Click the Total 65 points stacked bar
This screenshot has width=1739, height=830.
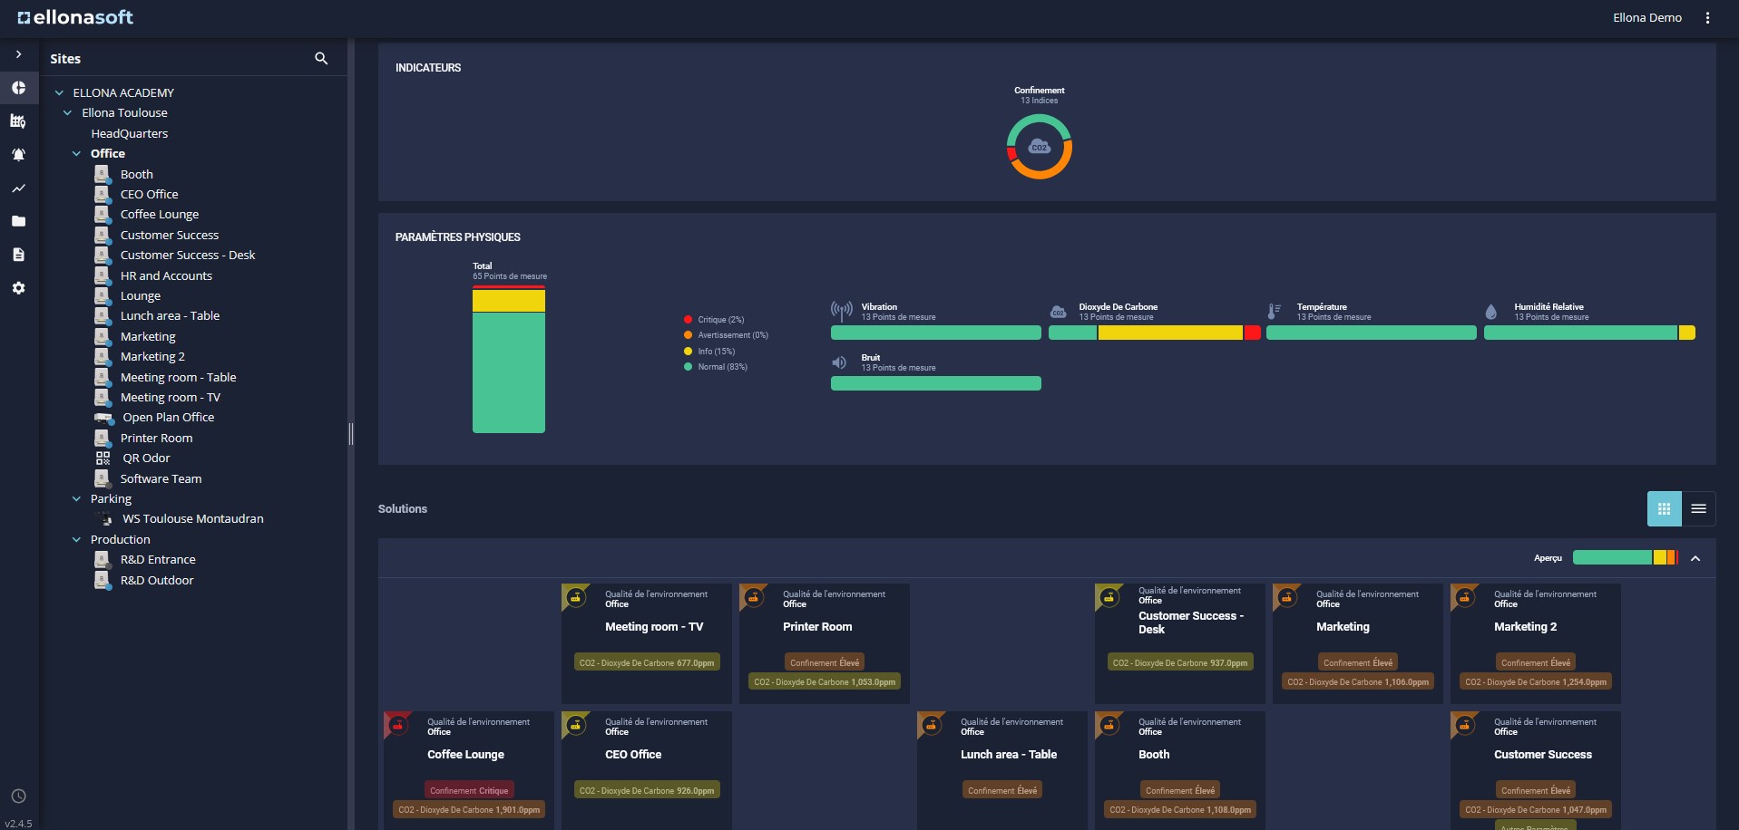click(x=509, y=359)
